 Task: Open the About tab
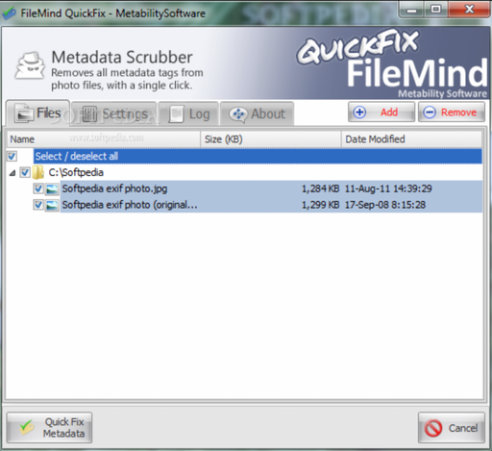[257, 113]
